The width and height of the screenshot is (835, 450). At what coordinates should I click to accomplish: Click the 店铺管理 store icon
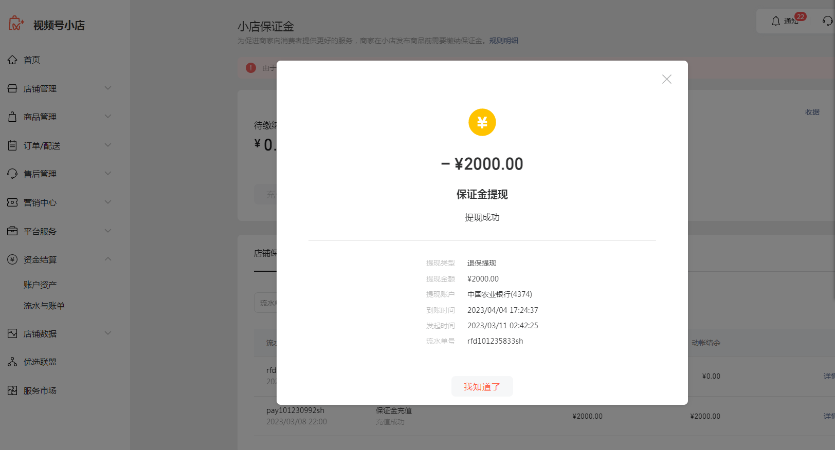[x=12, y=88]
